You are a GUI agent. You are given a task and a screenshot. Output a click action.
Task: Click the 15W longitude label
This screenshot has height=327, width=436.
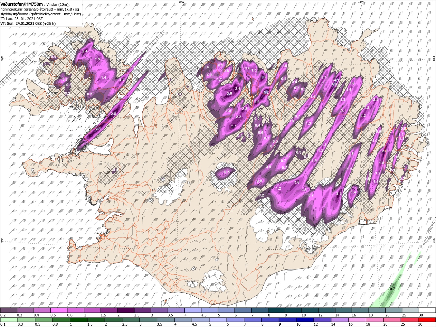click(361, 2)
